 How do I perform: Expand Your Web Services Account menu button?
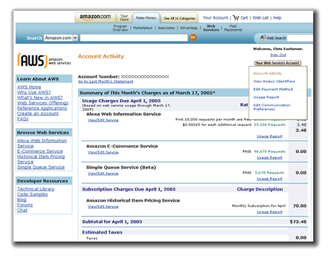[278, 63]
